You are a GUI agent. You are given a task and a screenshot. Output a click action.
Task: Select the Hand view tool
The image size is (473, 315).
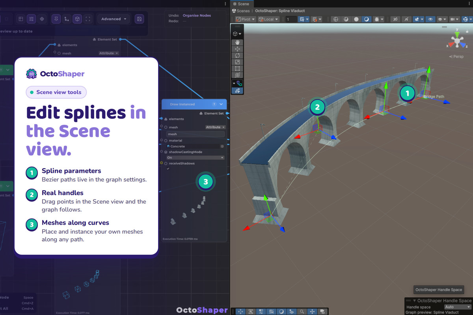pyautogui.click(x=238, y=42)
